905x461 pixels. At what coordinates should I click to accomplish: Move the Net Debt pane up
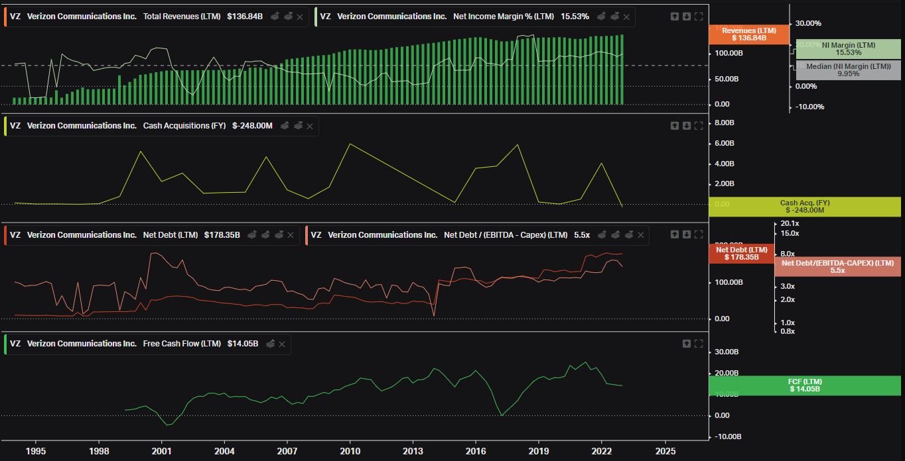pos(675,235)
